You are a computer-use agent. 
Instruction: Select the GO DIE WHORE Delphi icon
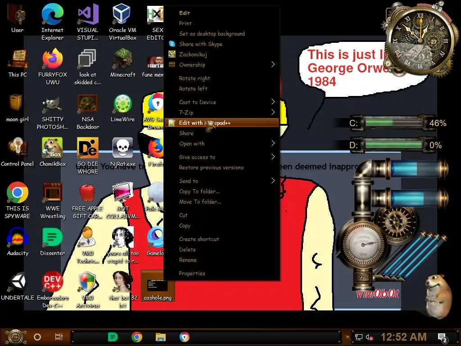coord(88,155)
